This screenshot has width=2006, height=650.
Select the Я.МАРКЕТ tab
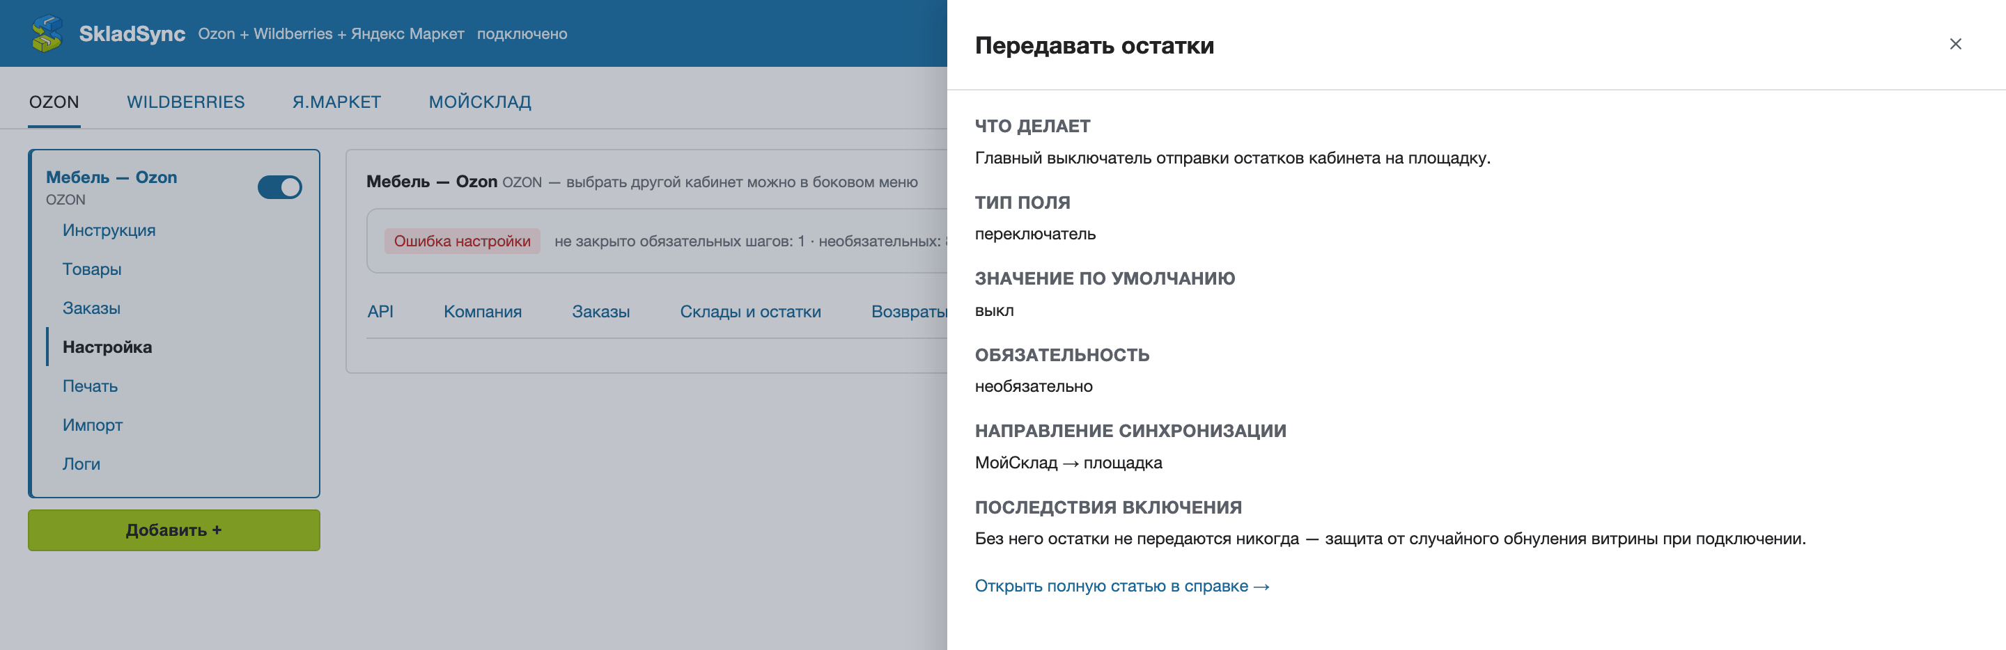pyautogui.click(x=336, y=102)
